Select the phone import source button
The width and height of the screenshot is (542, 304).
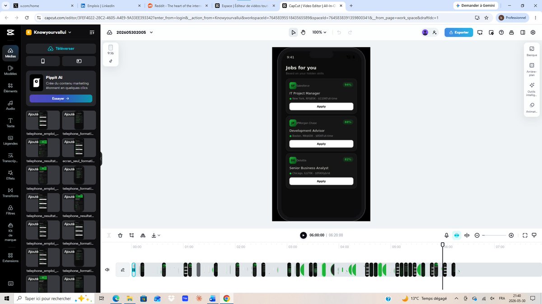coord(43,61)
